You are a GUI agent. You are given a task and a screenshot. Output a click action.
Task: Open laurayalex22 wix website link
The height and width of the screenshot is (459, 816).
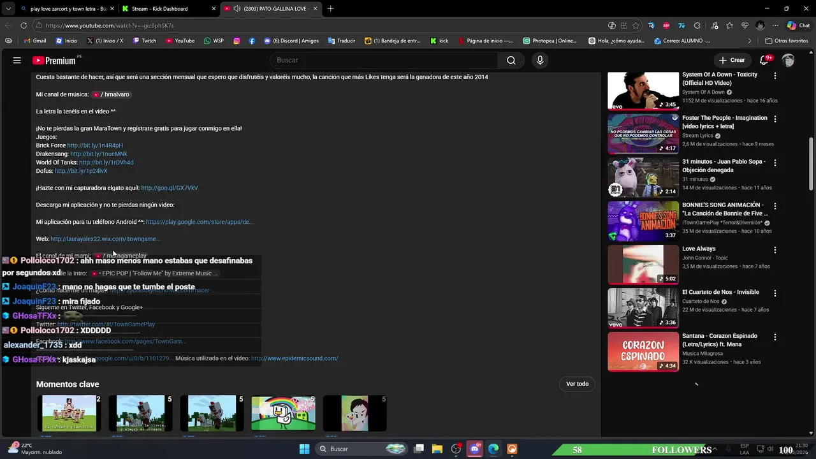pos(105,239)
